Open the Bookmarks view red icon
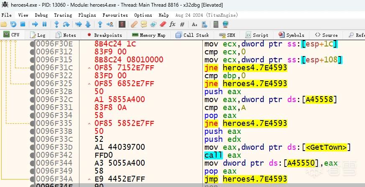Viewport: 365px width, 187px height. (x=163, y=24)
